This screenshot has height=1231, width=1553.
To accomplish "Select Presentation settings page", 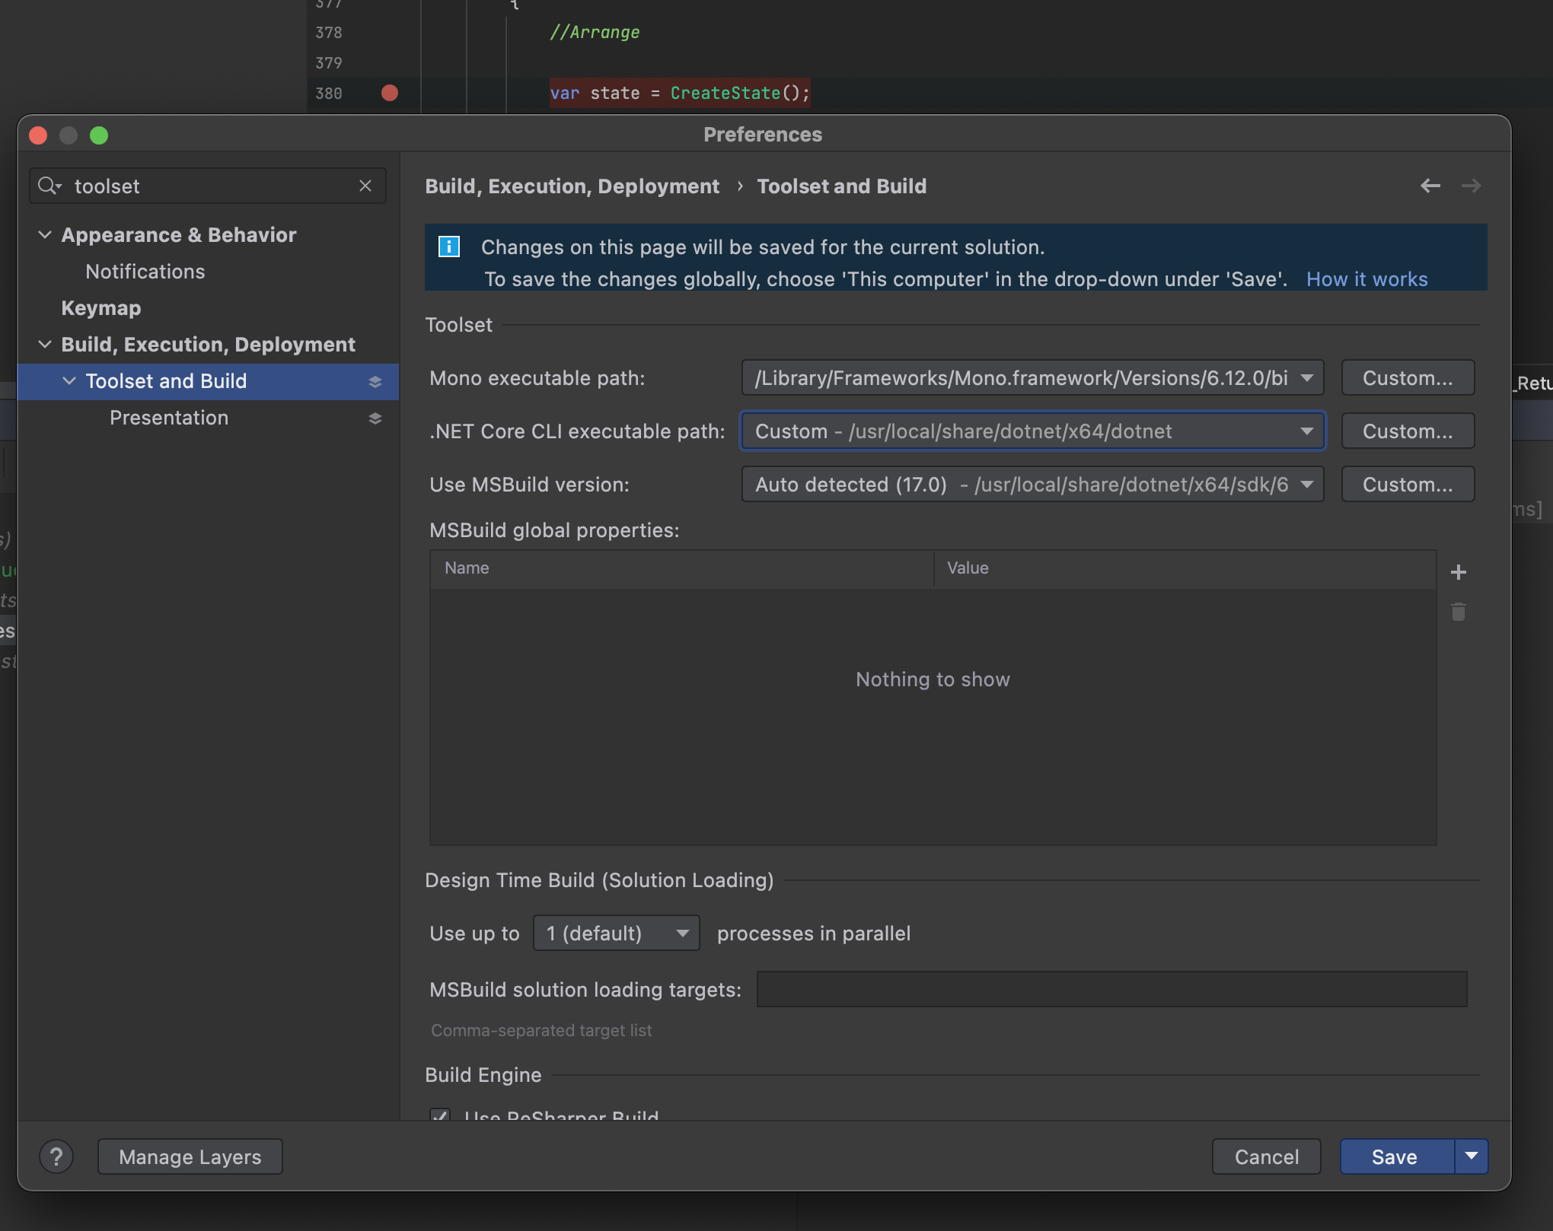I will pyautogui.click(x=169, y=418).
